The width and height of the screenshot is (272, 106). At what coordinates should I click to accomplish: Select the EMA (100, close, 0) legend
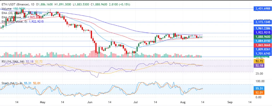14,22
